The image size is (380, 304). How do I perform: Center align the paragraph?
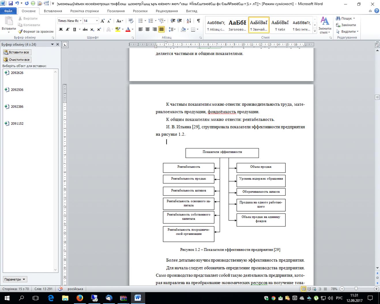click(x=148, y=29)
